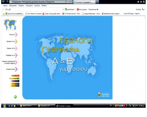This screenshot has height=117, width=147.
Task: Click the green back arrow in sidebar
Action: click(15, 97)
